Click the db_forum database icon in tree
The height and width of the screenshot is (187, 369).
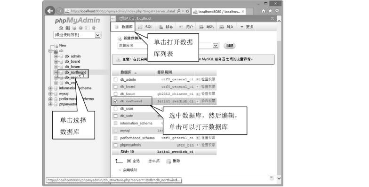click(61, 67)
